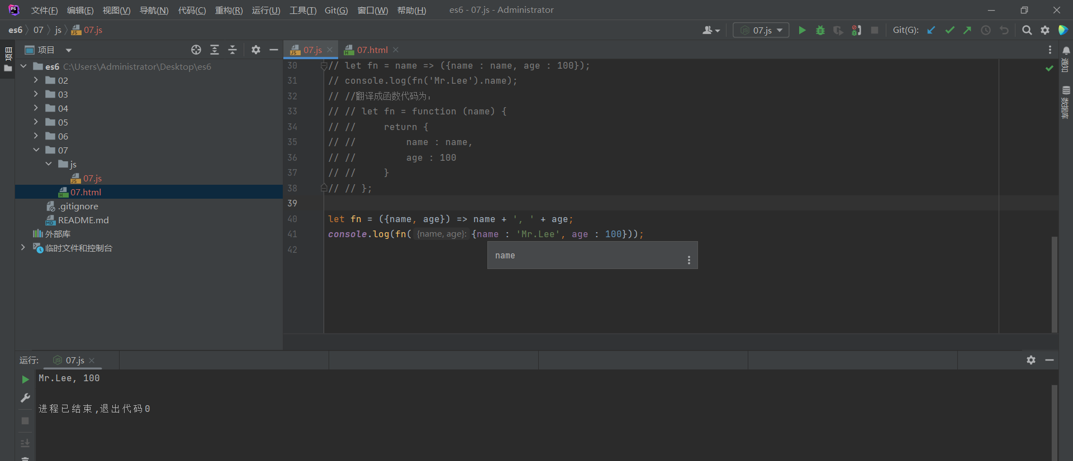Expand folder 06
The height and width of the screenshot is (461, 1073).
[x=36, y=136]
